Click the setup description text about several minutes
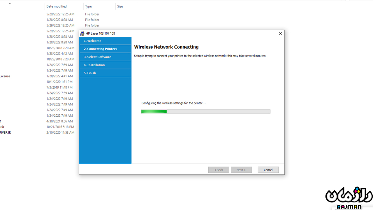 (x=200, y=56)
